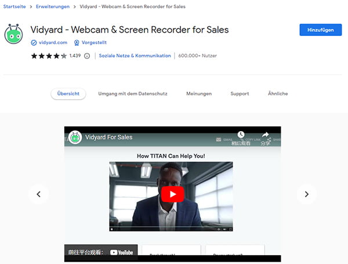Play the YouTube video red button

coord(172,194)
